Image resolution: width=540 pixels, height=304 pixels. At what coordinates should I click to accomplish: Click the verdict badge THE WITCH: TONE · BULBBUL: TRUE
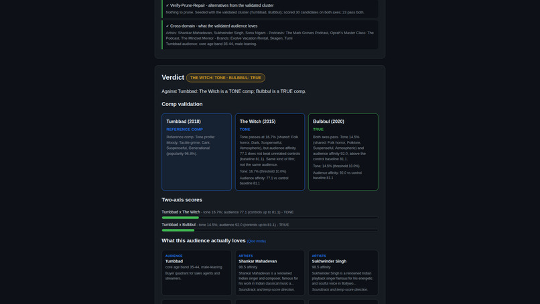click(226, 78)
